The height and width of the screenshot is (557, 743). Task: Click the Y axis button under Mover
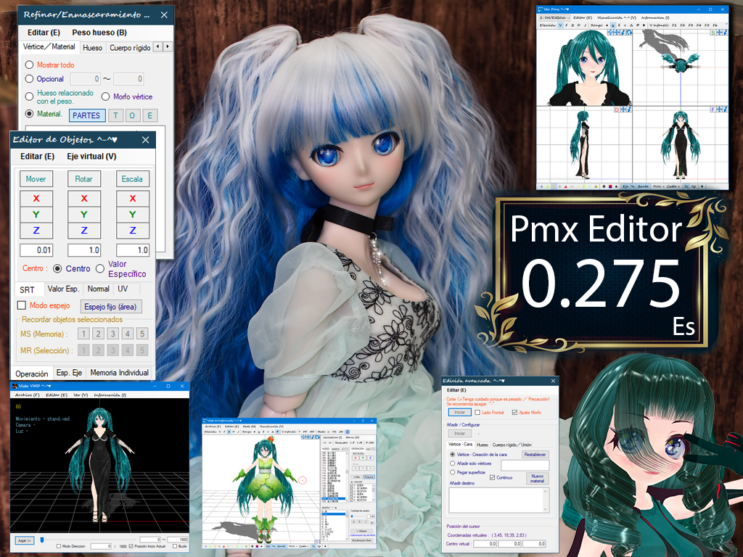click(x=36, y=215)
